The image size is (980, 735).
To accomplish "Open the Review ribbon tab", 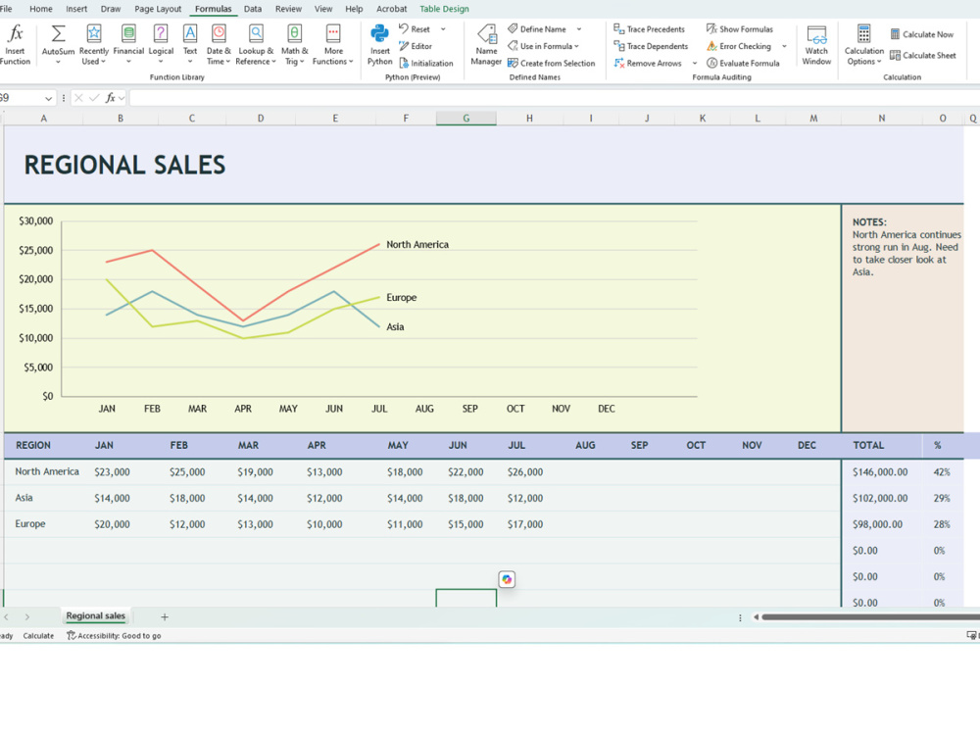I will tap(288, 9).
